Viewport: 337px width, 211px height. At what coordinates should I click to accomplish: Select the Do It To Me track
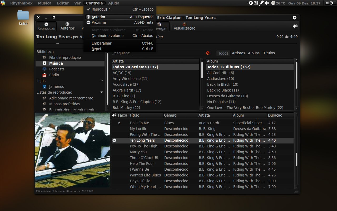(x=202, y=123)
